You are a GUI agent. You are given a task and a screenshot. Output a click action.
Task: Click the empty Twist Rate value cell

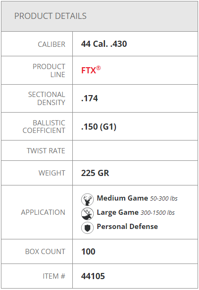pyautogui.click(x=135, y=150)
